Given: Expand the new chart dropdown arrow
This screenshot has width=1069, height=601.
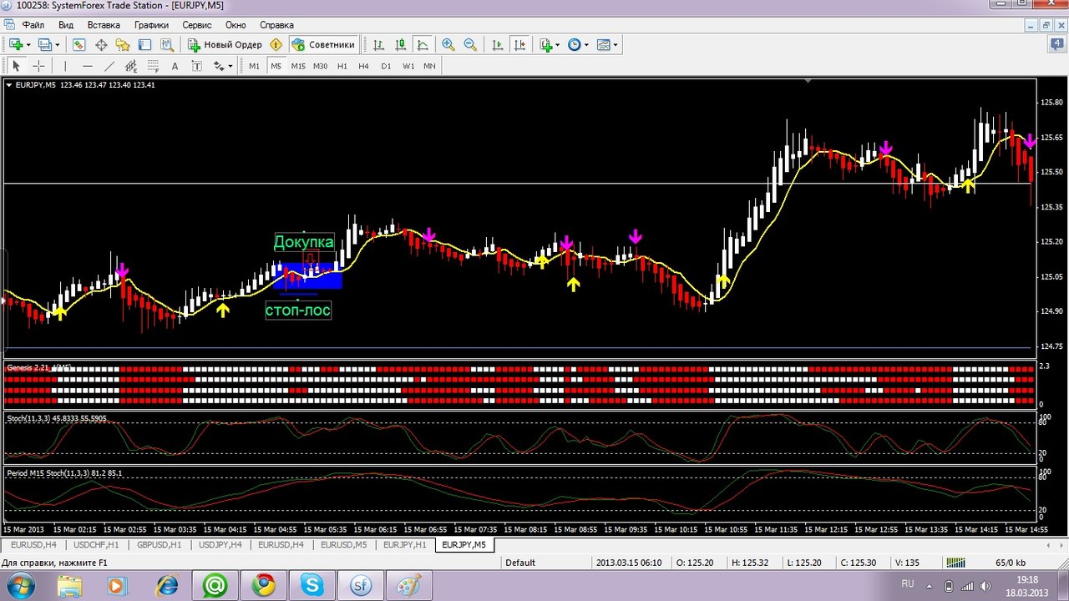Looking at the screenshot, I should [x=28, y=45].
